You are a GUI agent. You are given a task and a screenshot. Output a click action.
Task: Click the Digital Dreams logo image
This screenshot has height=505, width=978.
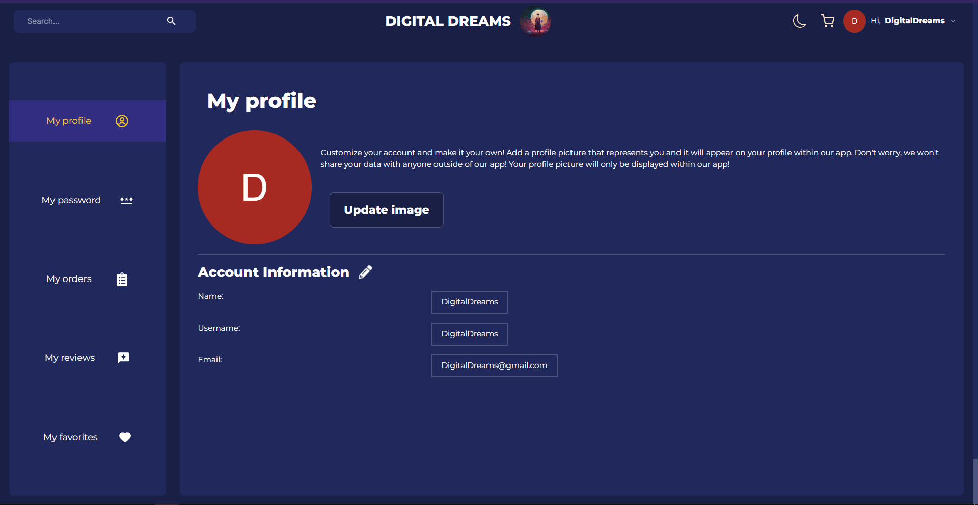[535, 21]
